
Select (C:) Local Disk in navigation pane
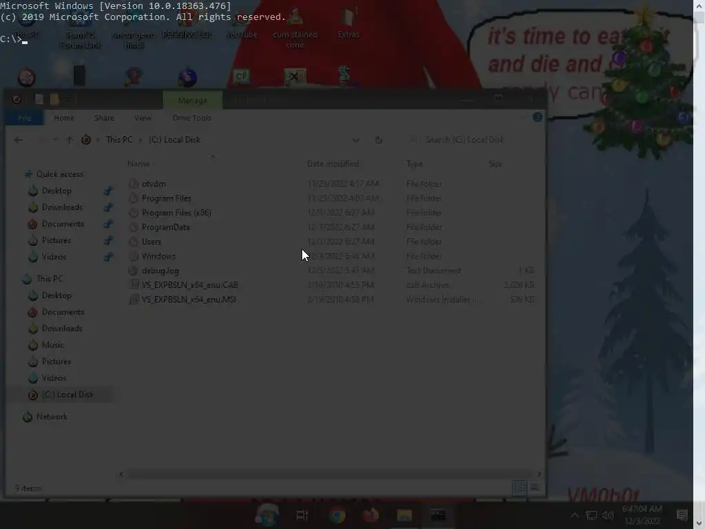pyautogui.click(x=67, y=395)
